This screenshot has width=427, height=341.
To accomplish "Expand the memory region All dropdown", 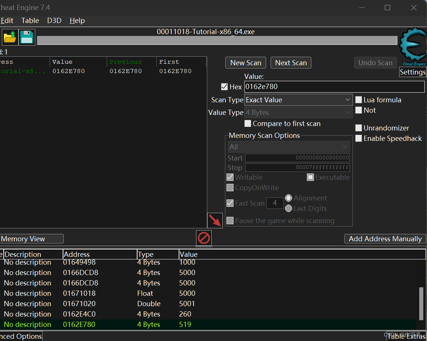I will (x=289, y=147).
